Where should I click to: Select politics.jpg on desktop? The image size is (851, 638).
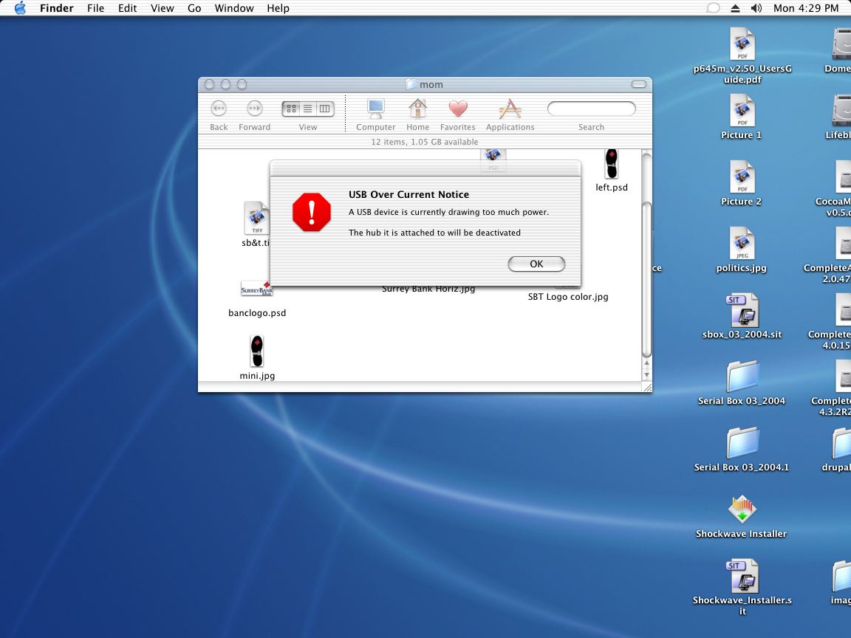coord(742,250)
